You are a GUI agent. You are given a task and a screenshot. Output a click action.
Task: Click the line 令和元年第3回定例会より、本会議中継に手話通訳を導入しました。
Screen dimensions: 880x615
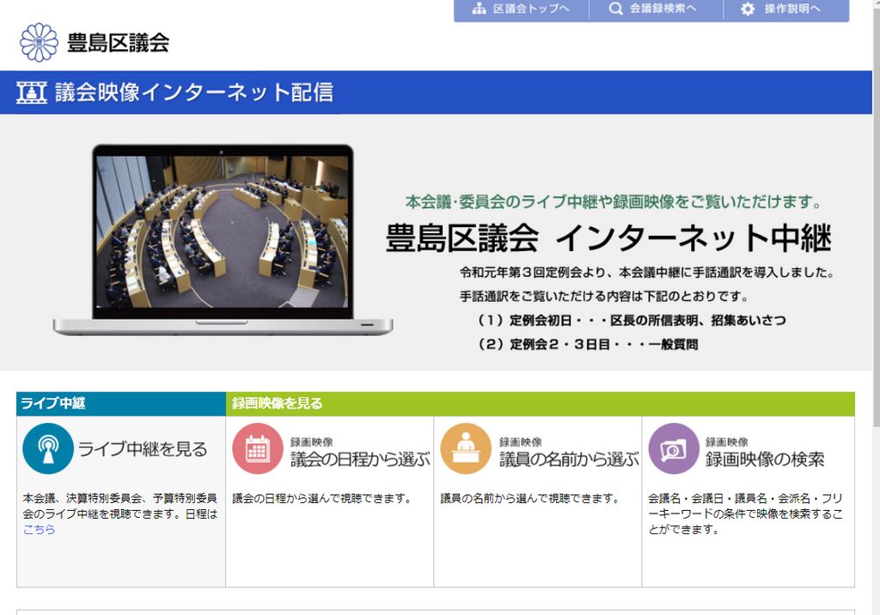(647, 273)
